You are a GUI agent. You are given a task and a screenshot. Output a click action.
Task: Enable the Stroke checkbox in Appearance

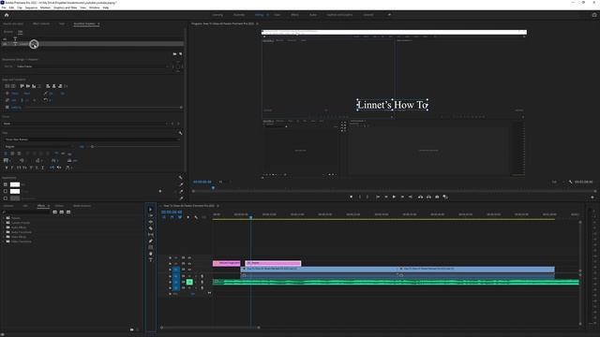point(6,191)
